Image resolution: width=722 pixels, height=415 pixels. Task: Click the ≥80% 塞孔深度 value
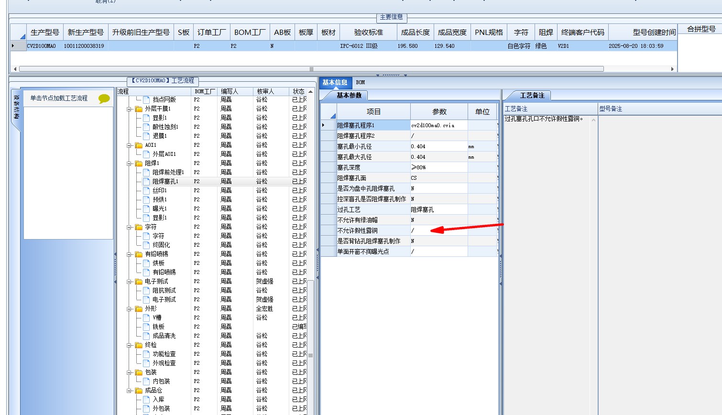[439, 167]
